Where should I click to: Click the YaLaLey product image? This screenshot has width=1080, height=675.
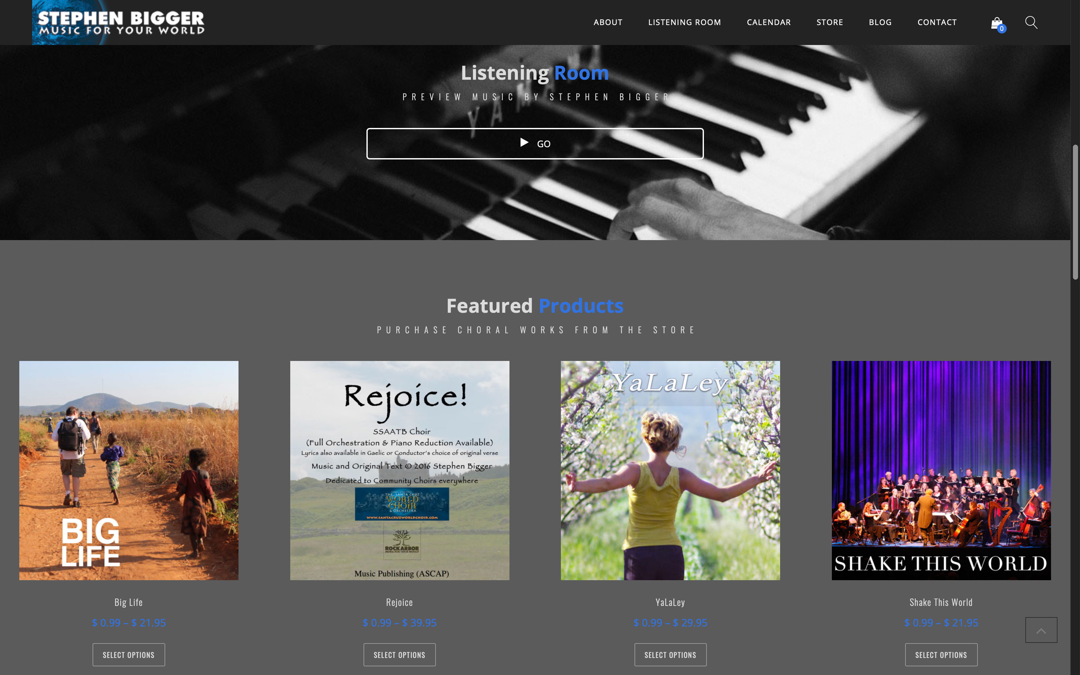(670, 470)
